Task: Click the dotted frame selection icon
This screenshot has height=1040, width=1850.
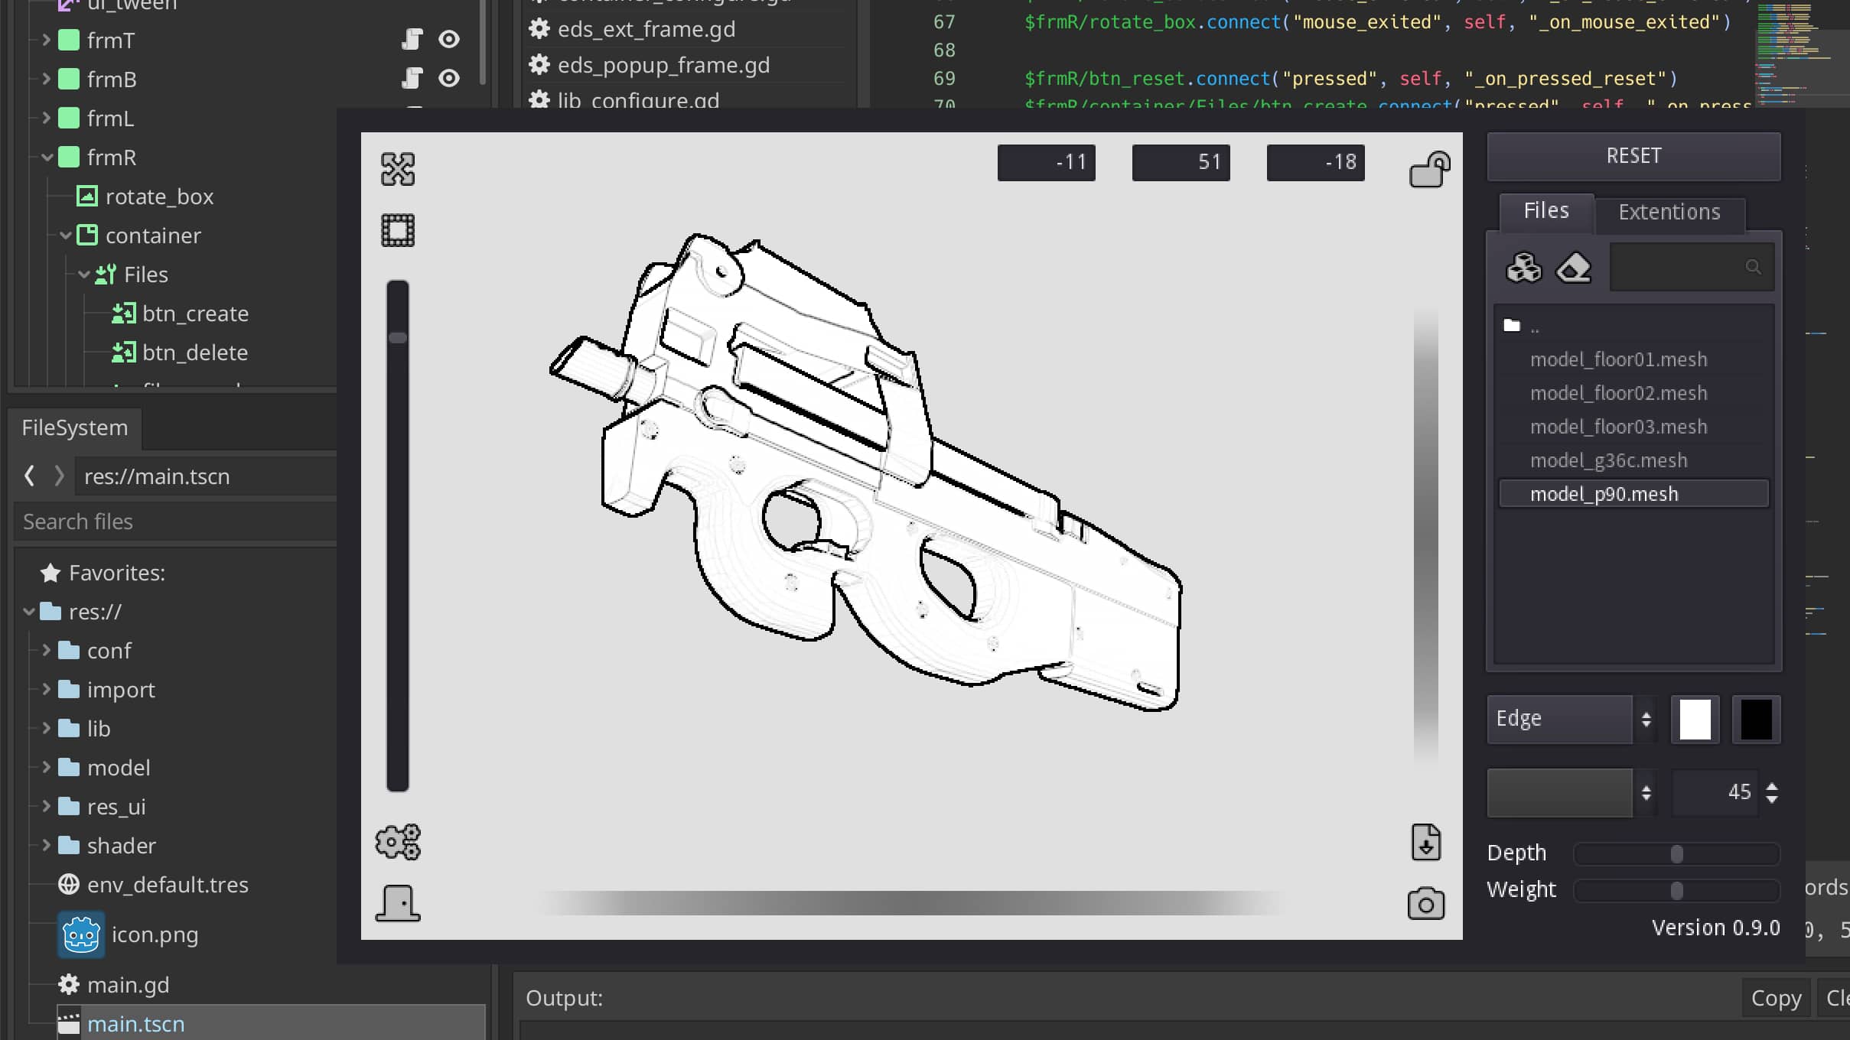Action: [398, 230]
